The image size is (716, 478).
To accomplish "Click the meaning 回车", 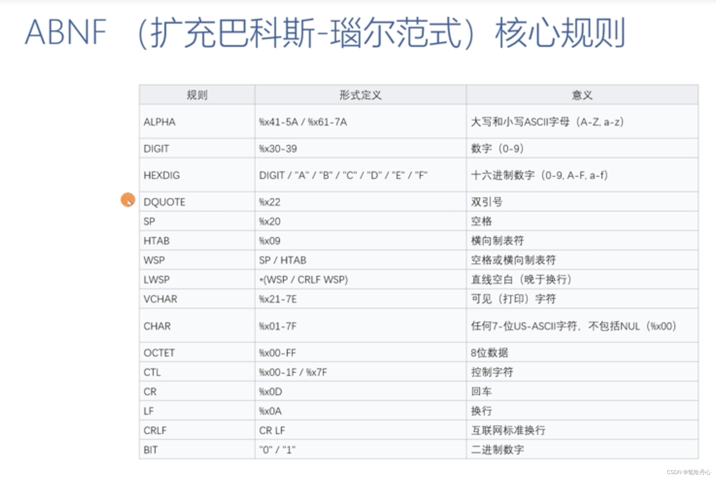I will 481,392.
